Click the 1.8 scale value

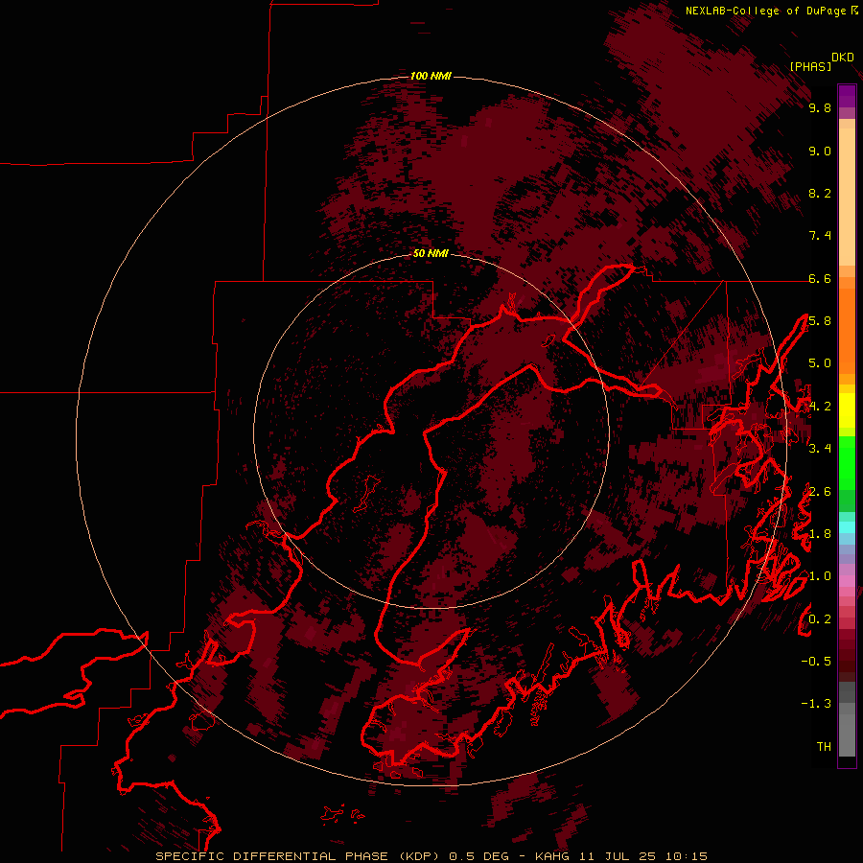820,534
